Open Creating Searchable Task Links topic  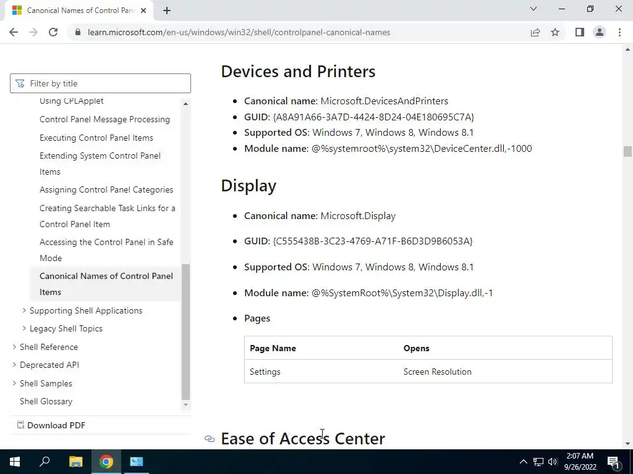(x=108, y=216)
